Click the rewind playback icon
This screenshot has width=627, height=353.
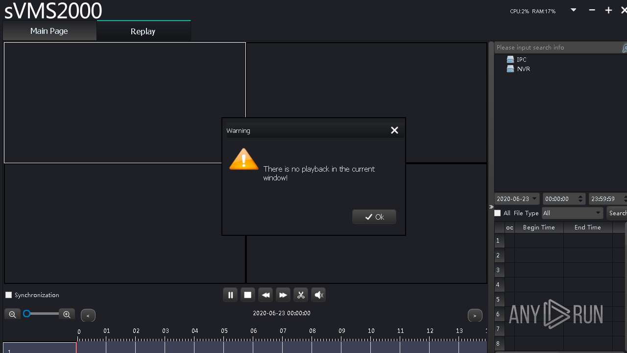265,295
